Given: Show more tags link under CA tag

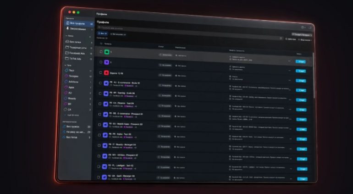Looking at the screenshot, I should [73, 115].
